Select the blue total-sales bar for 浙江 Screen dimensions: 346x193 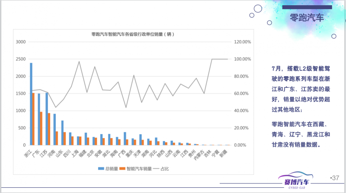tap(31, 104)
